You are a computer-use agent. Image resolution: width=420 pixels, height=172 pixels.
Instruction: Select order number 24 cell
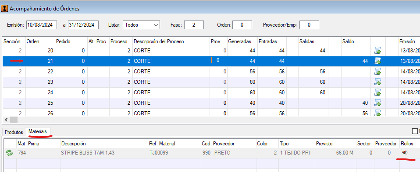click(x=50, y=93)
